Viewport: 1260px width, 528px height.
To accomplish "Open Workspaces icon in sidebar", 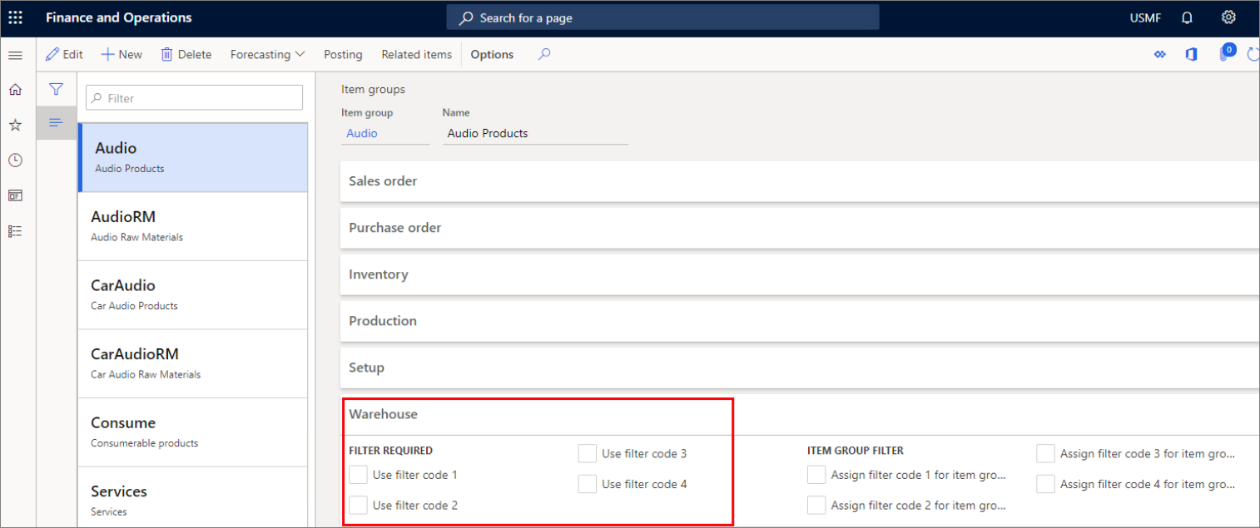I will (x=15, y=195).
